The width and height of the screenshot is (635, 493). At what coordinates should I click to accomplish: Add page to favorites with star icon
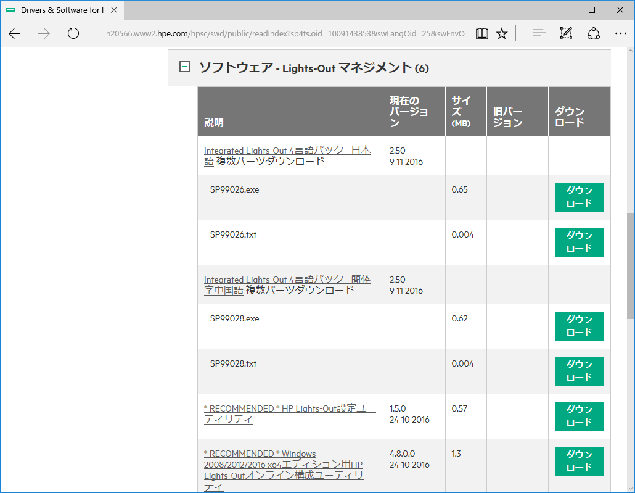[502, 34]
